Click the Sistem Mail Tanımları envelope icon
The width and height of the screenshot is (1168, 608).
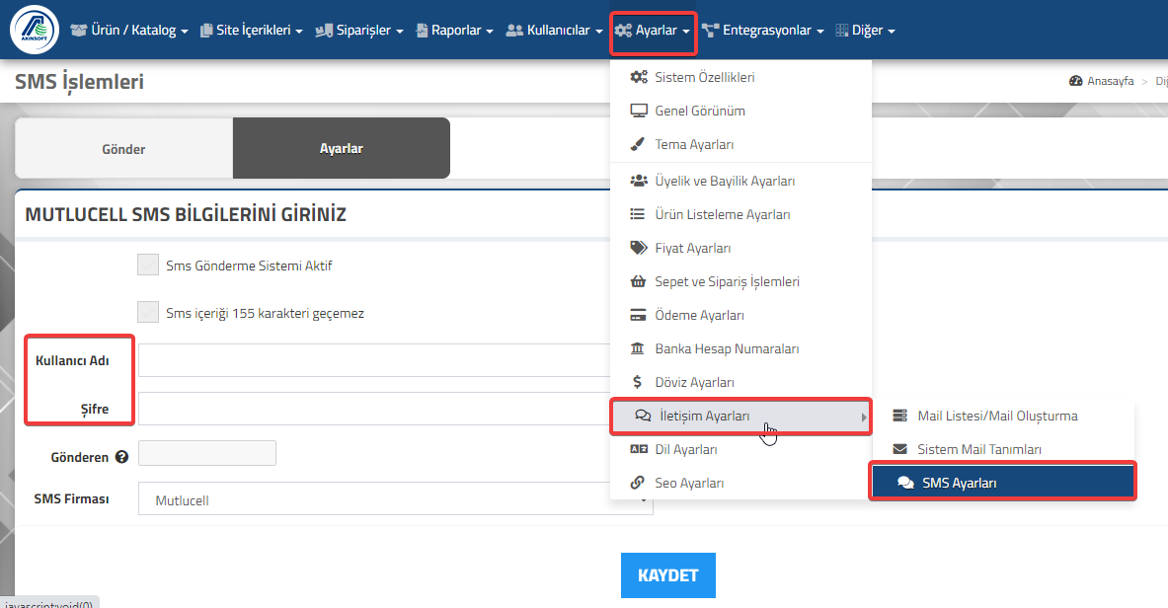pos(899,449)
